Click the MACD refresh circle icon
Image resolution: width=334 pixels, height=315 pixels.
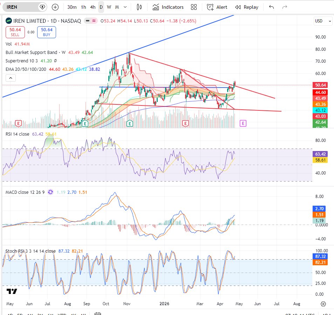coord(50,192)
